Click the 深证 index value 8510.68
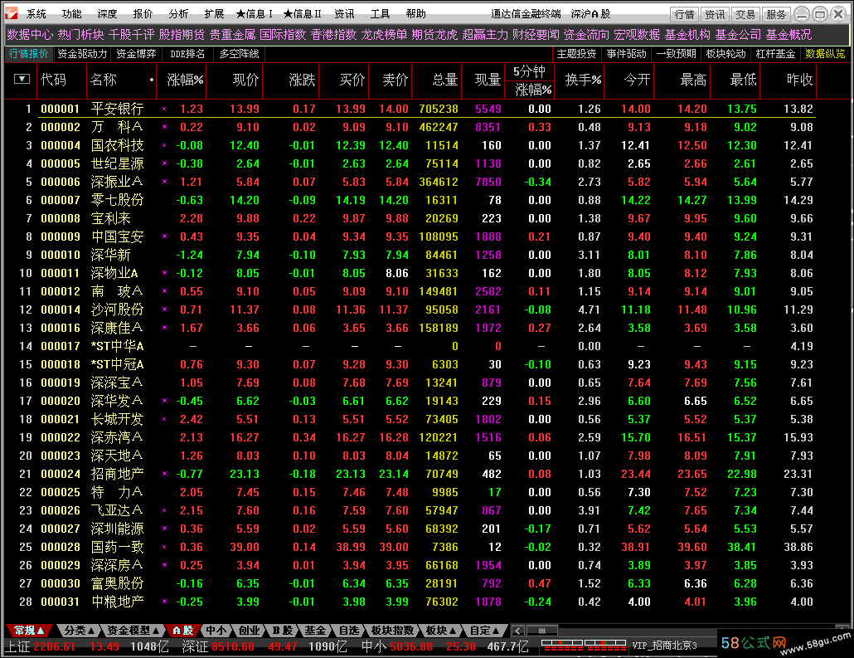Image resolution: width=854 pixels, height=658 pixels. [x=232, y=646]
